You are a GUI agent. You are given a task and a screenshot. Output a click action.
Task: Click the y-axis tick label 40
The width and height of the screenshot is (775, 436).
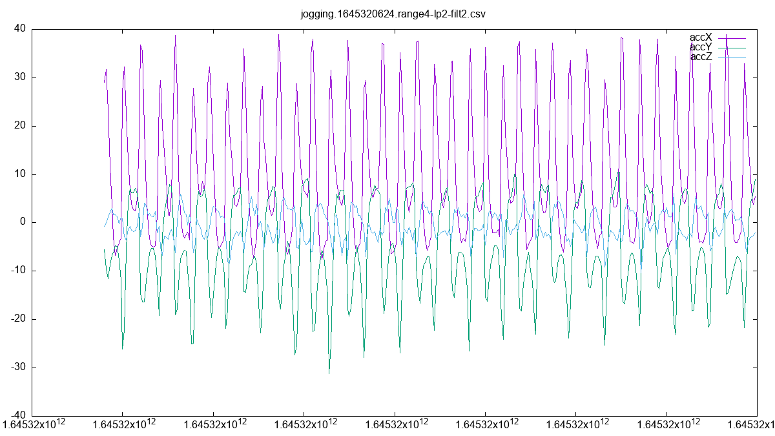click(19, 29)
